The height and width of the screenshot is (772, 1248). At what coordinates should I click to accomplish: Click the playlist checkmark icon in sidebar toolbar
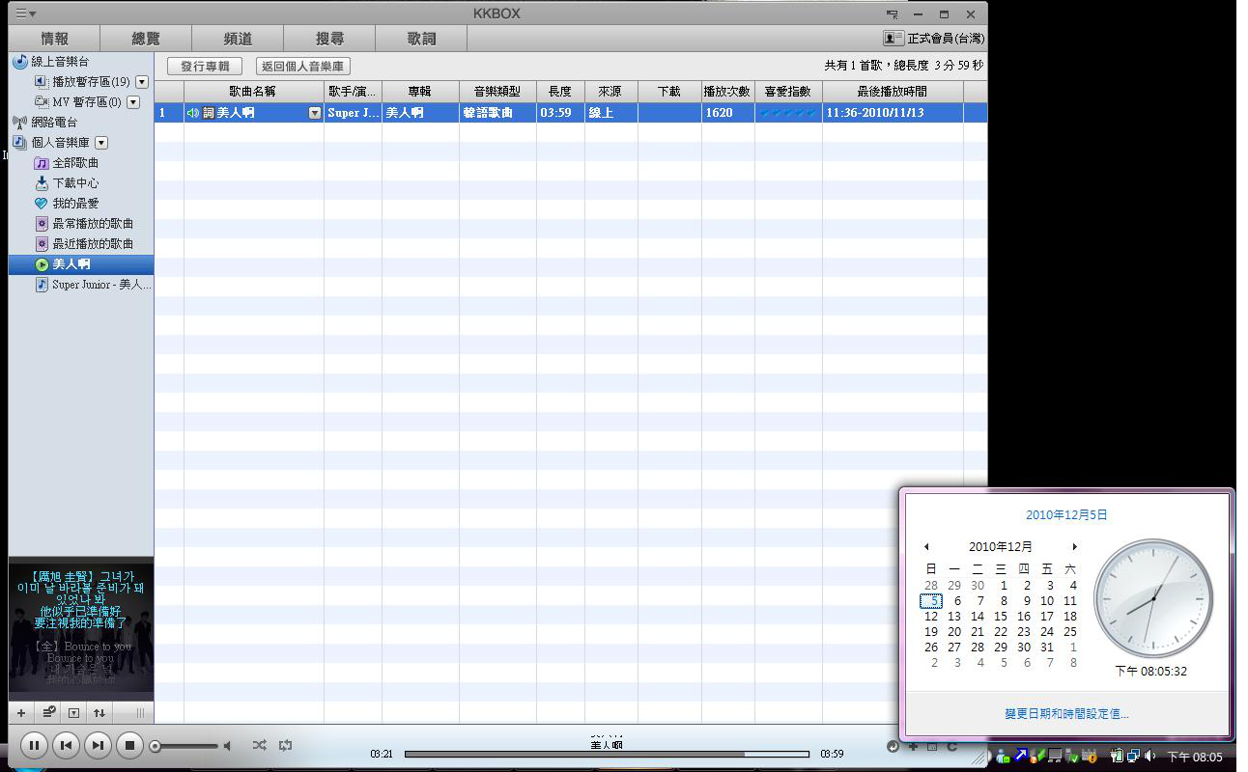(x=47, y=713)
